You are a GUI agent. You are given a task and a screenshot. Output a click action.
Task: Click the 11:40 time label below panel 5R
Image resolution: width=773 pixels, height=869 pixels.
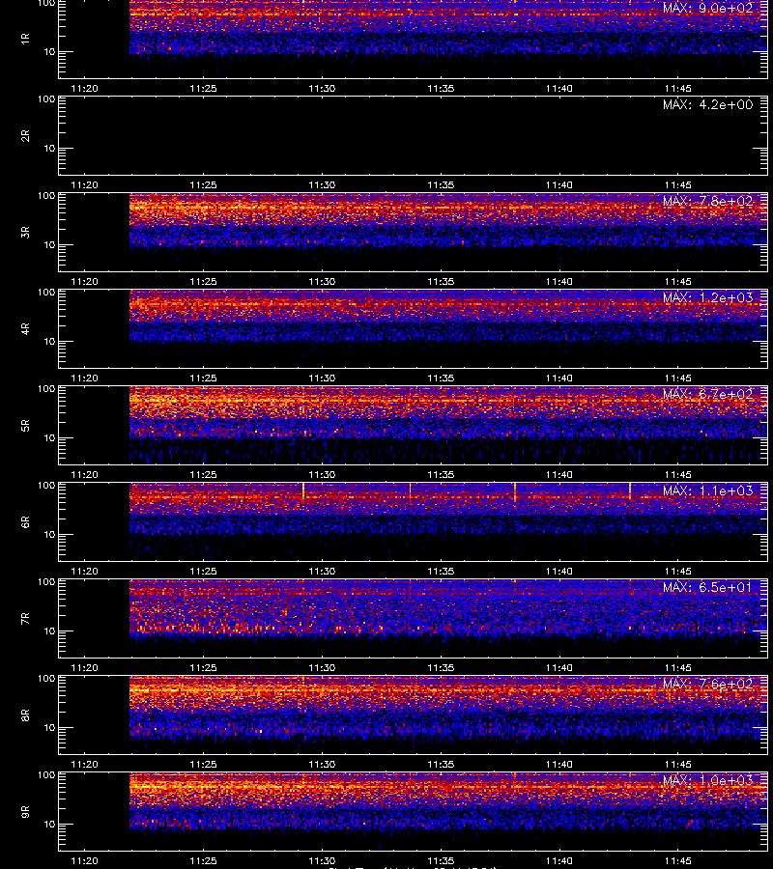click(558, 475)
